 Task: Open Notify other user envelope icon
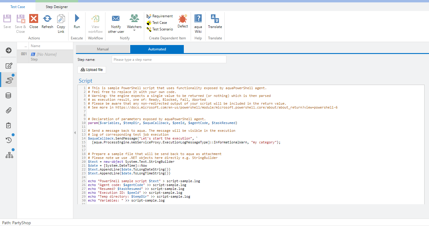click(116, 19)
